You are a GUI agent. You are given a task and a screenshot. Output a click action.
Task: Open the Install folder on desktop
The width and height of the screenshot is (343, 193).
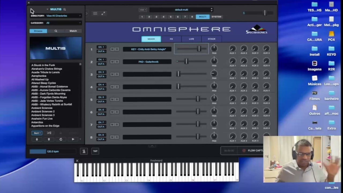[315, 51]
